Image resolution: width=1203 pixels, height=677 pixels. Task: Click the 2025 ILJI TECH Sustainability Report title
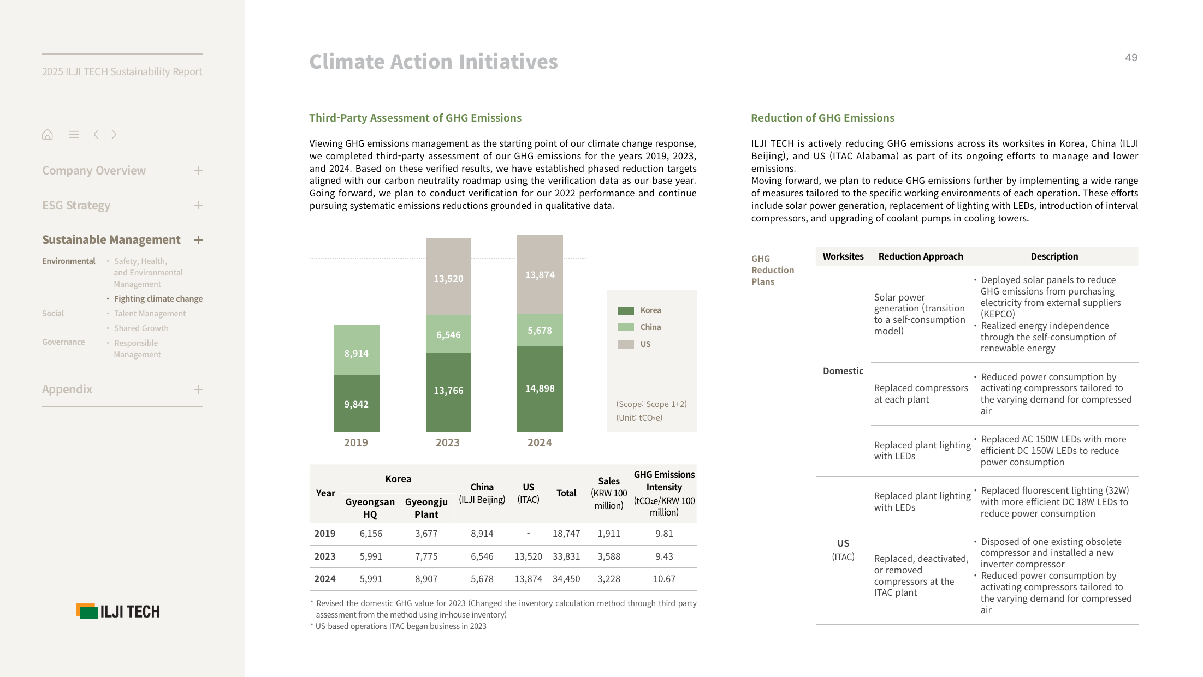[122, 71]
